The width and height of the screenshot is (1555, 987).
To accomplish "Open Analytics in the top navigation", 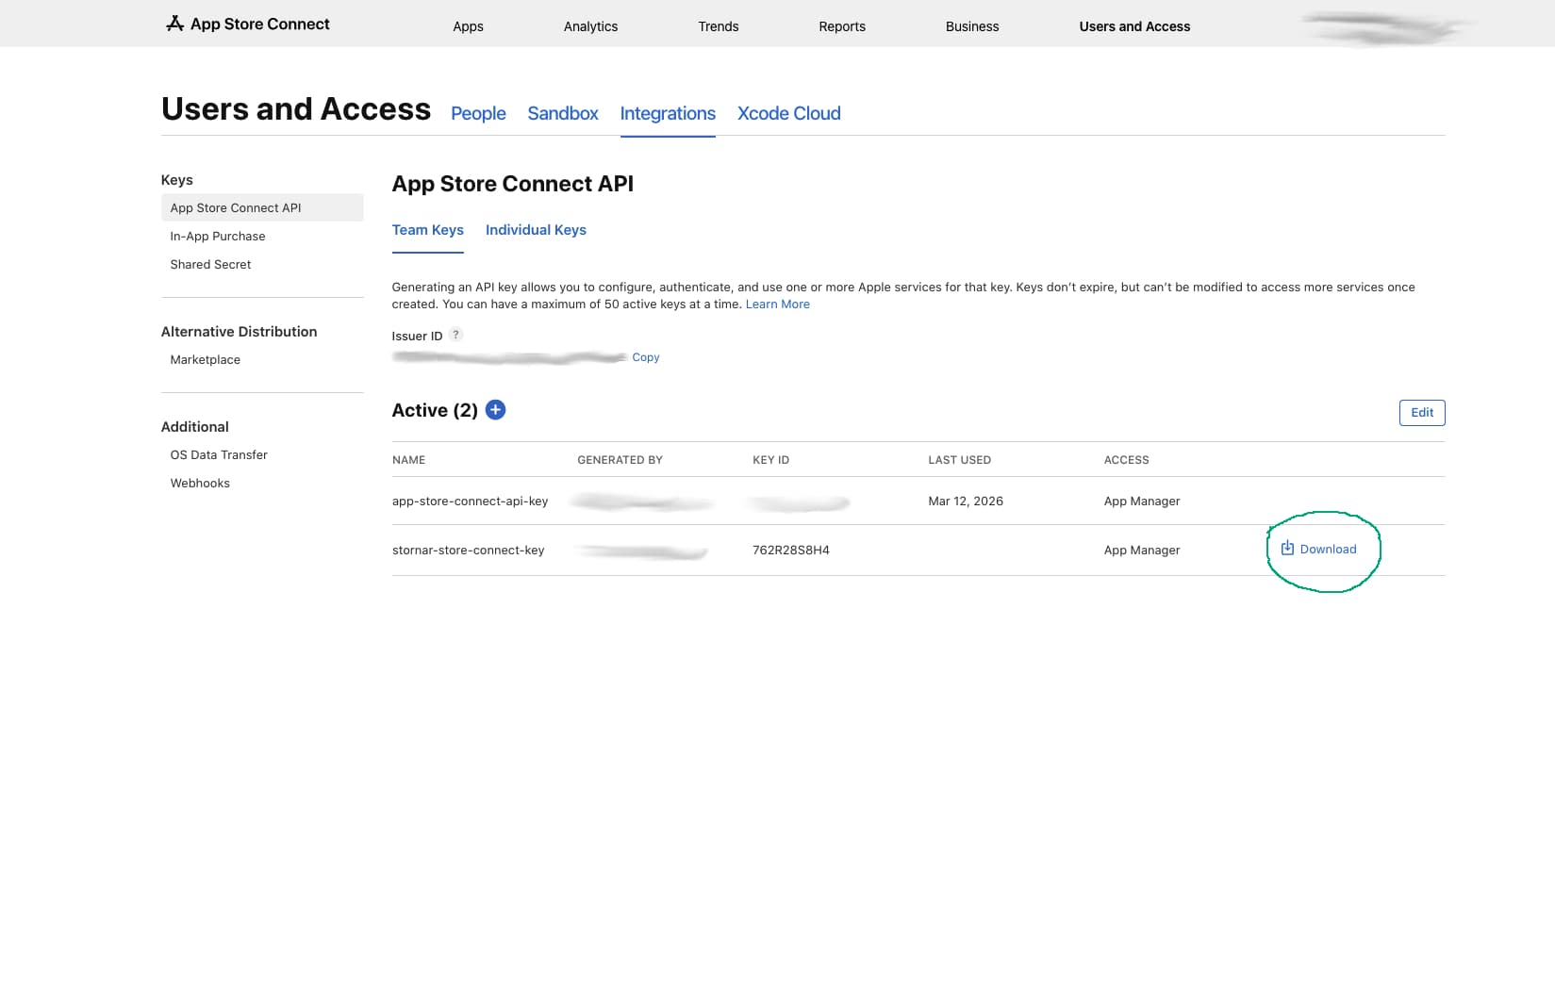I will (590, 26).
